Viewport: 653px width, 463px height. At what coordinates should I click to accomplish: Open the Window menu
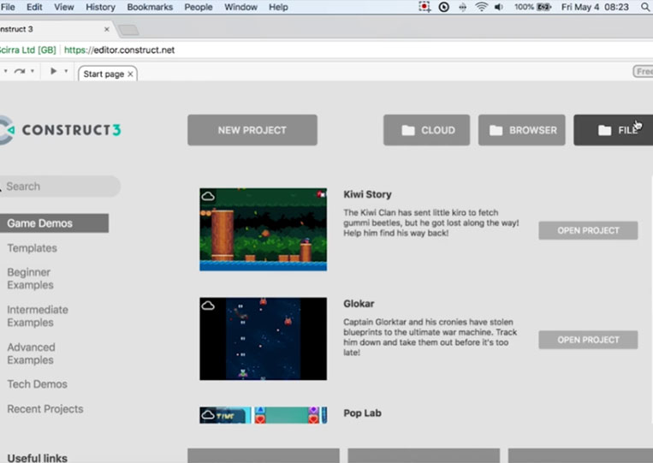[x=240, y=7]
